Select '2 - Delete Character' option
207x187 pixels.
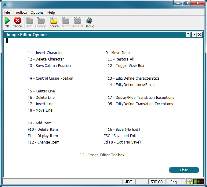(x=46, y=59)
